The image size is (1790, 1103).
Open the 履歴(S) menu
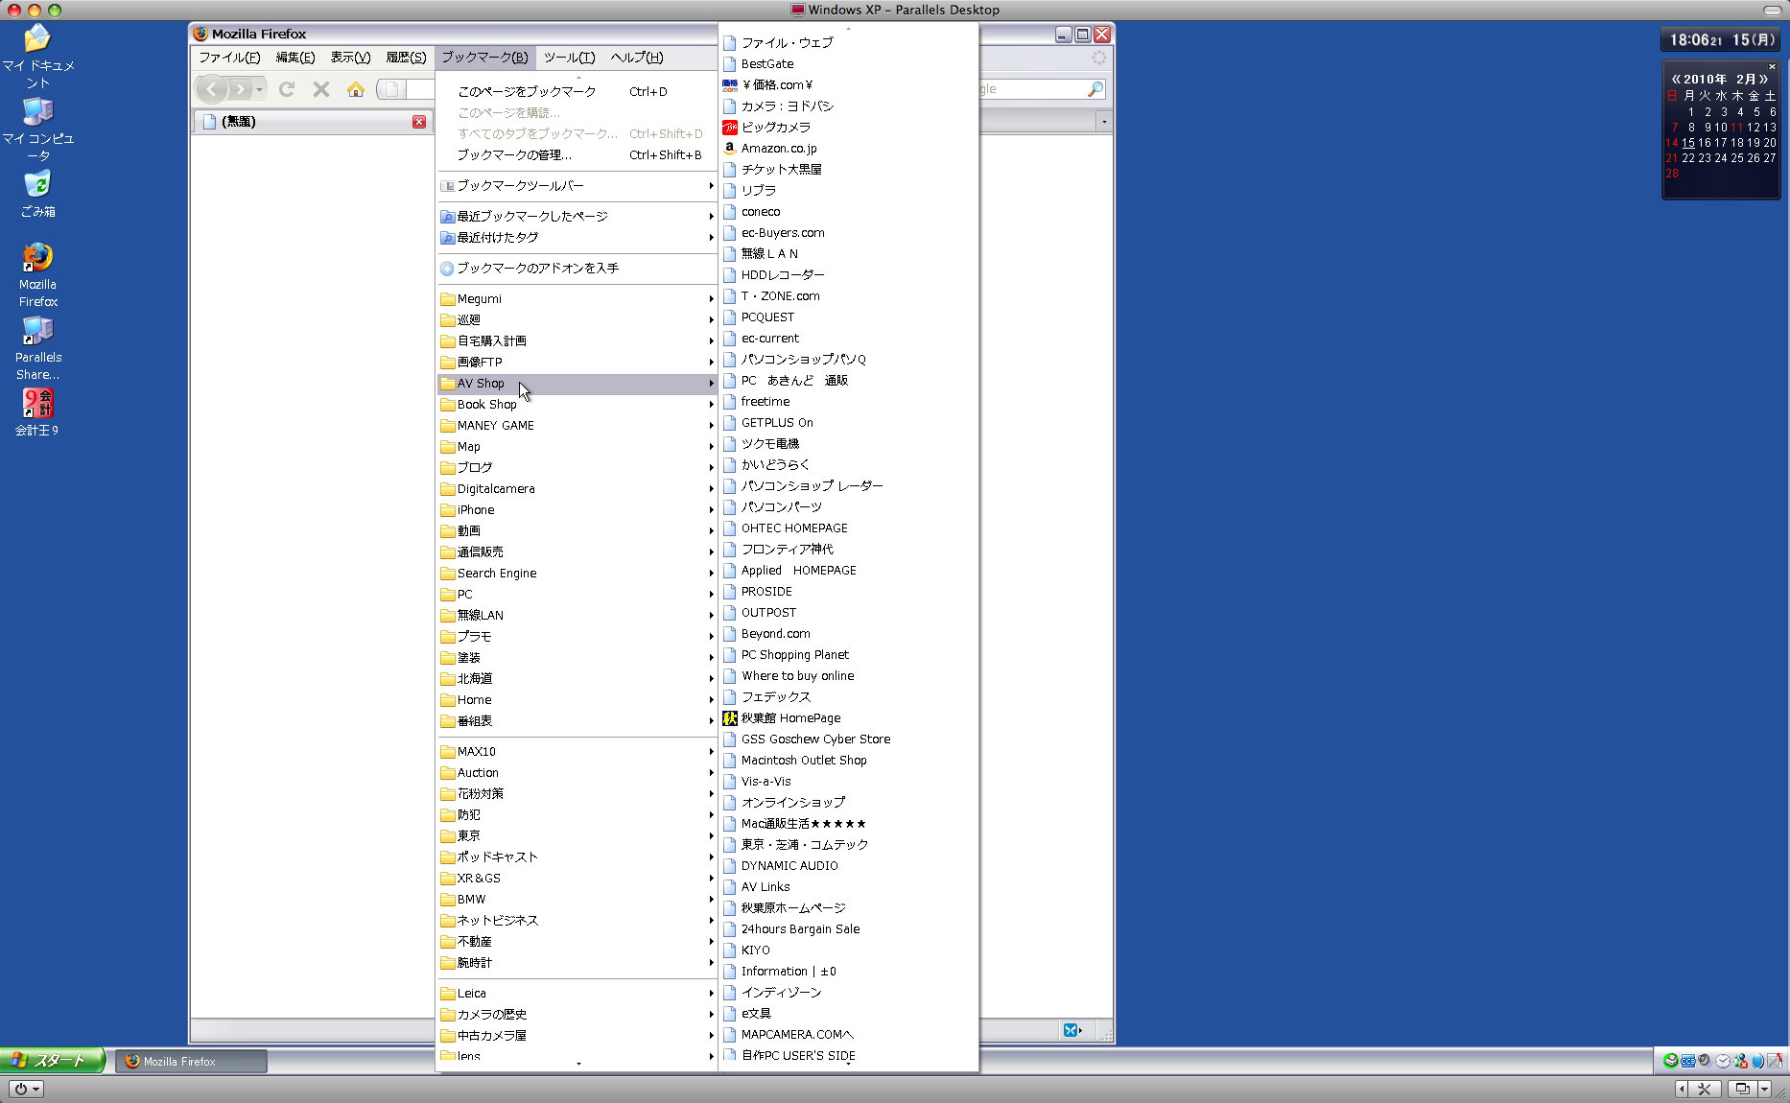click(x=406, y=58)
